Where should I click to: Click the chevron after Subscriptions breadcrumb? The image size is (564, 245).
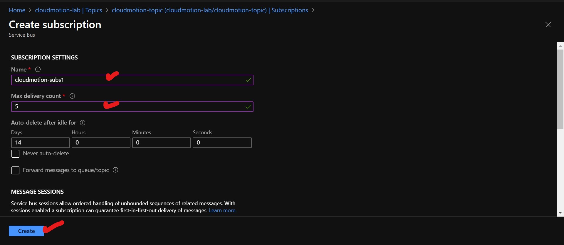313,10
